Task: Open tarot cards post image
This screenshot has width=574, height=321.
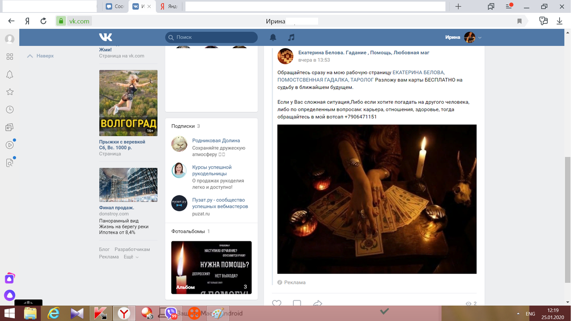Action: [x=377, y=199]
